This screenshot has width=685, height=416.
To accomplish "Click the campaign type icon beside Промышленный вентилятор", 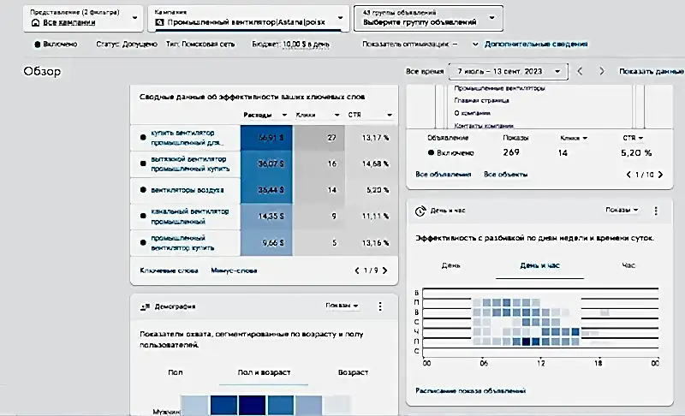I will [159, 22].
